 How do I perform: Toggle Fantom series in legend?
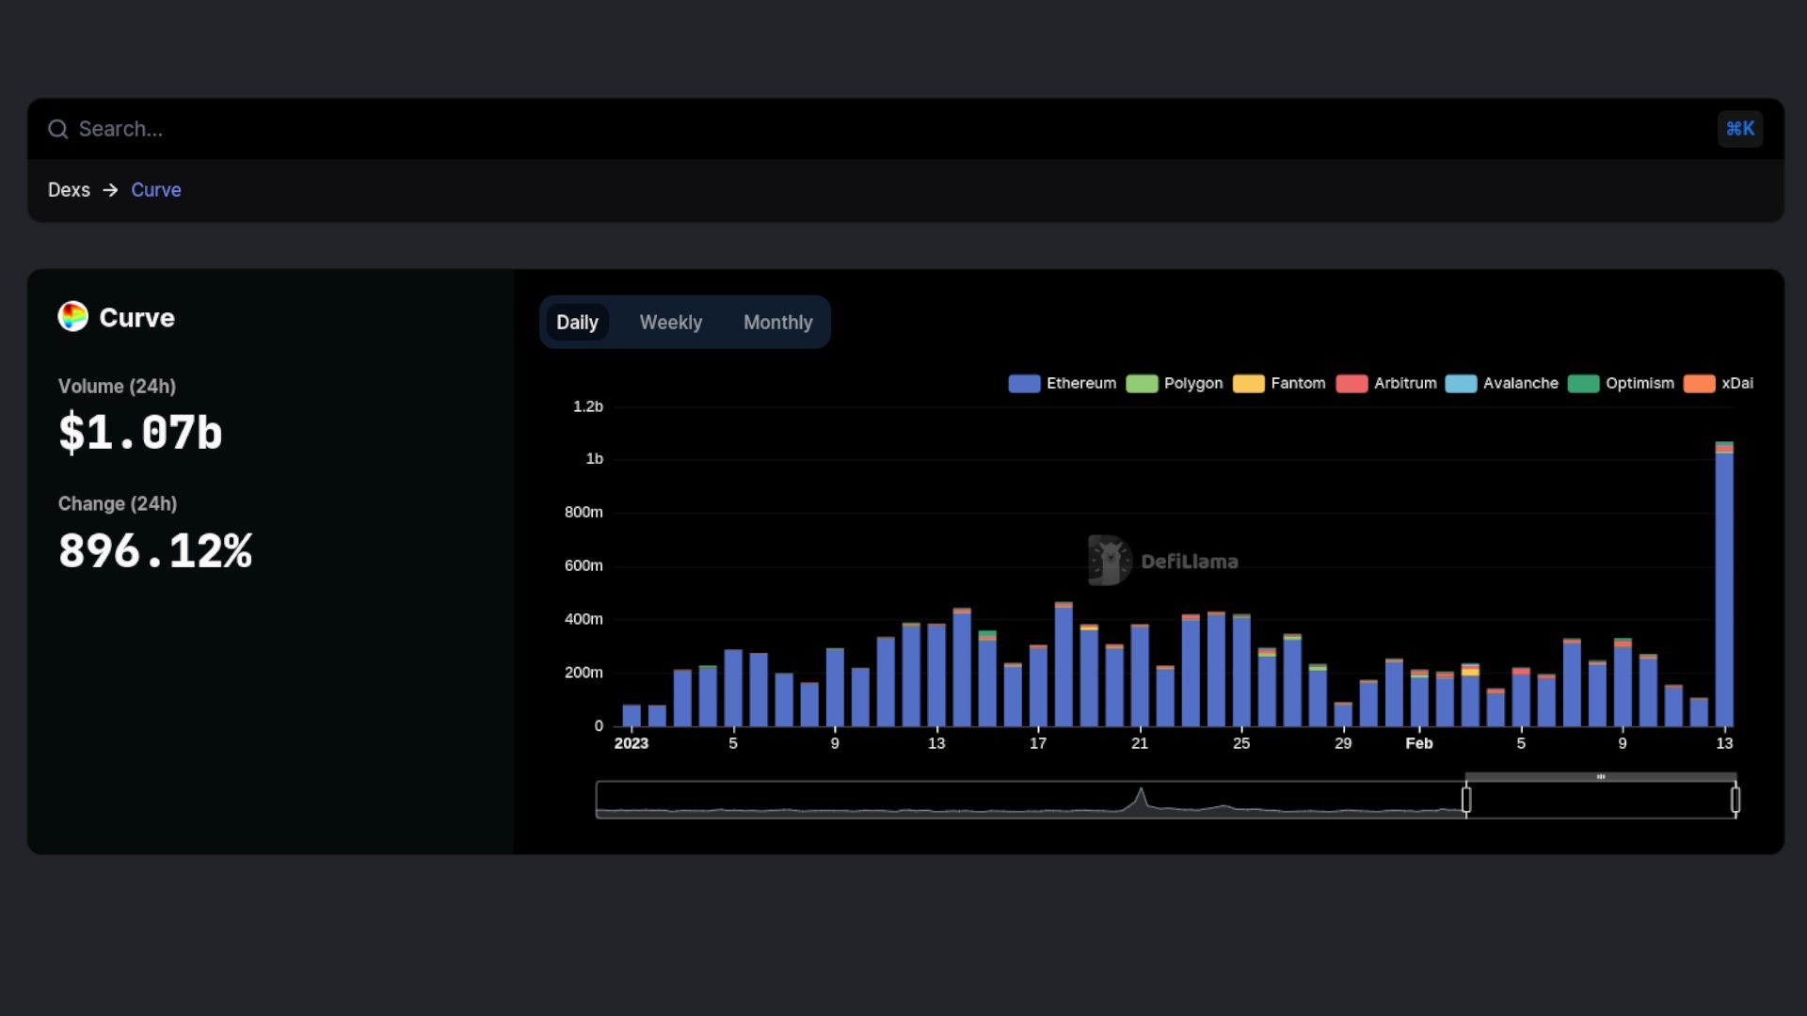[1280, 384]
